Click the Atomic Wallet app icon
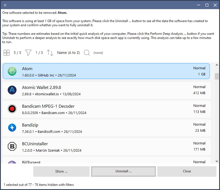Image resolution: width=220 pixels, height=190 pixels. pos(12,90)
